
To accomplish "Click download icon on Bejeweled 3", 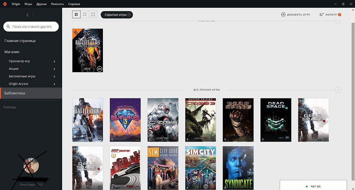I will tap(112, 139).
